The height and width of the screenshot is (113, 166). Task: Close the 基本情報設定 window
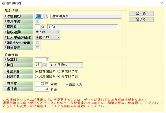coord(161,3)
